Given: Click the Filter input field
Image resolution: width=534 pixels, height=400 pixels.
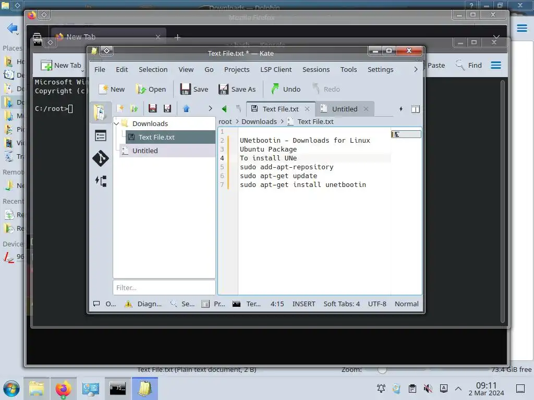Looking at the screenshot, I should [x=164, y=287].
